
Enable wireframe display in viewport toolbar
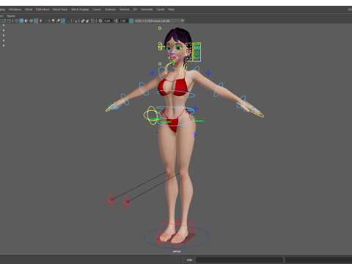coord(17,21)
